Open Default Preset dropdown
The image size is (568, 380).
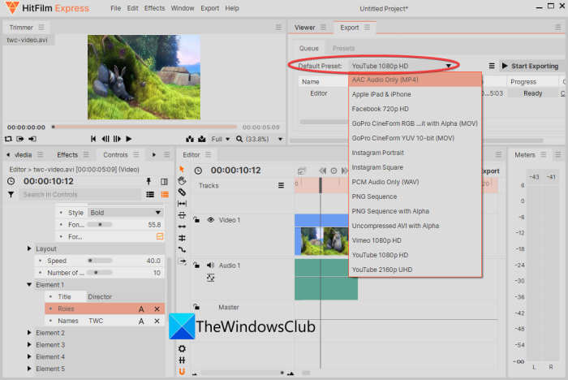(x=402, y=66)
